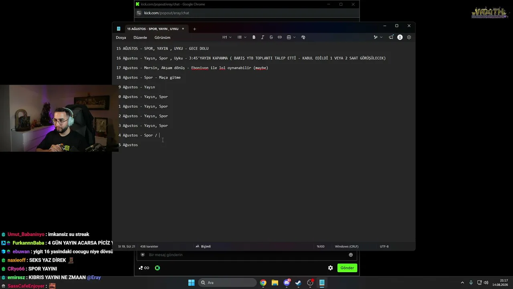Open the clock and date panel

(x=501, y=283)
